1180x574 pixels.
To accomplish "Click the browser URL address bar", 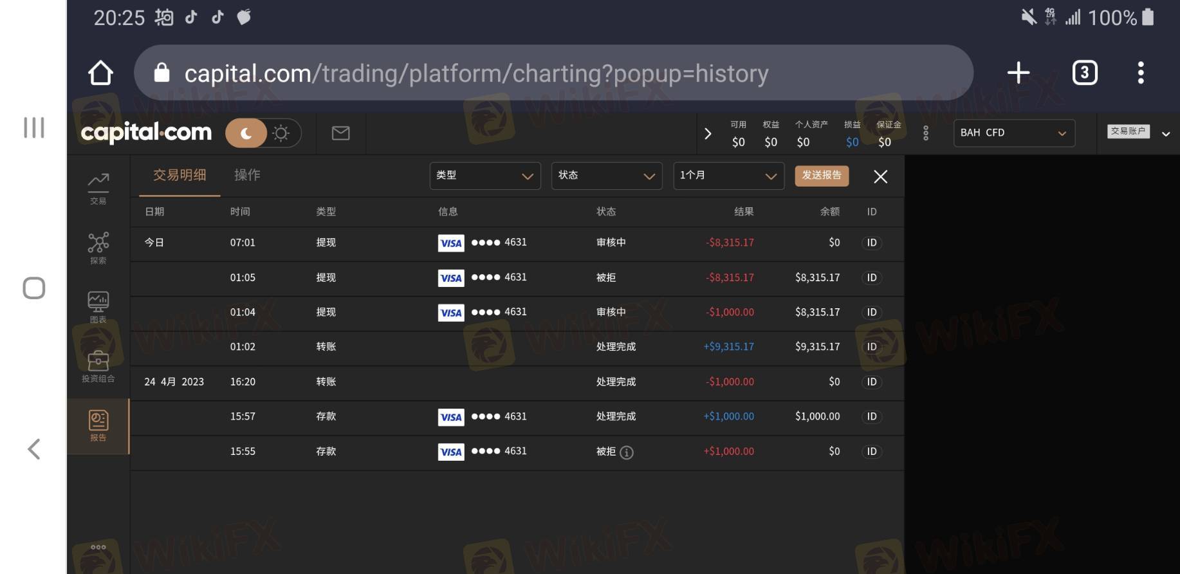I will [x=553, y=73].
